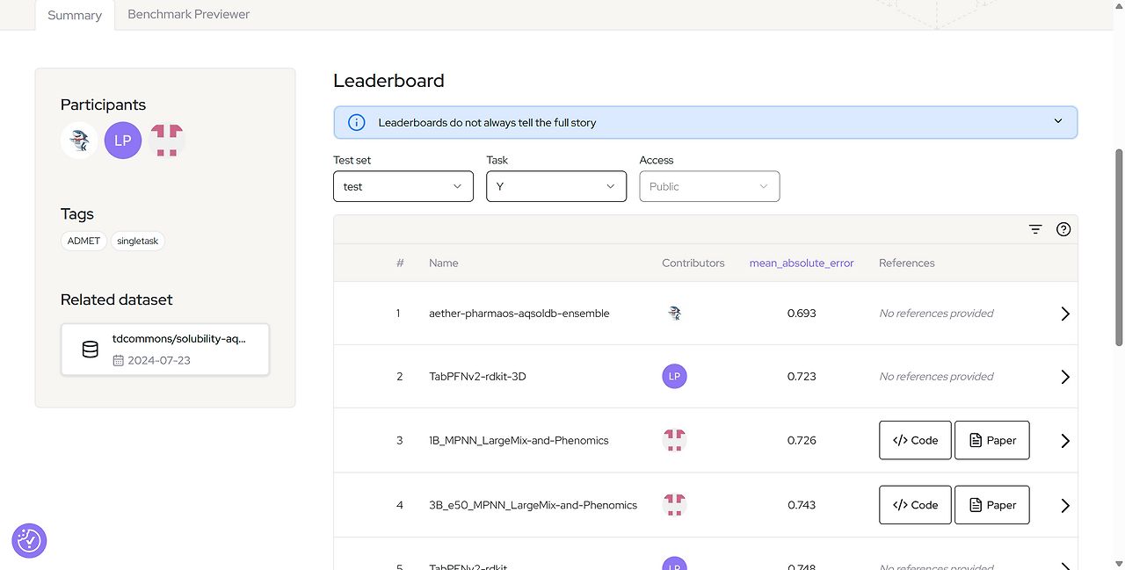Click the calendar icon next to 2024-07-23
The height and width of the screenshot is (570, 1125).
pos(118,360)
